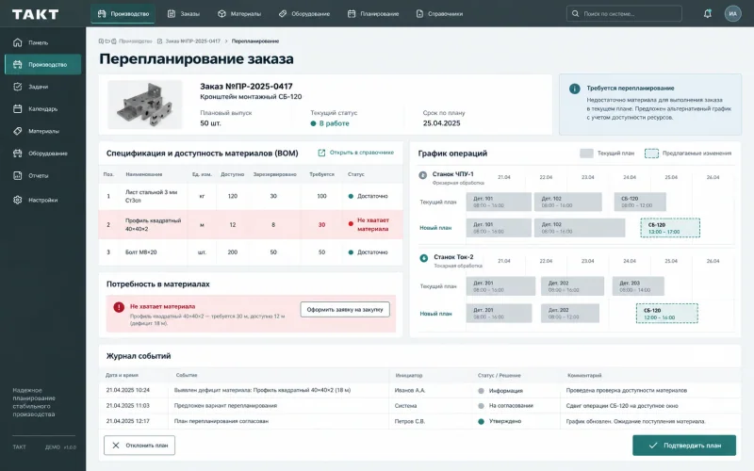Viewport: 754px width, 471px height.
Task: Click the ДЕМО label in sidebar footer
Action: (x=53, y=447)
